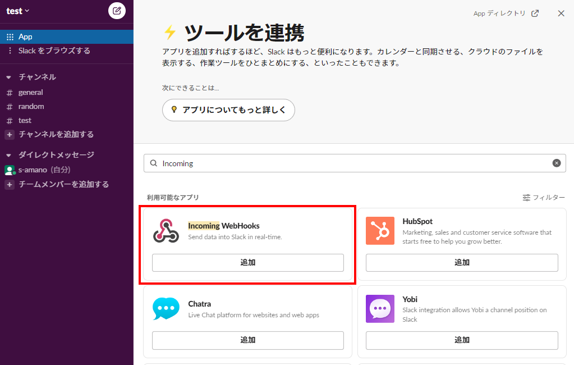
Task: Click the Incoming WebHooks app logo
Action: click(x=166, y=231)
